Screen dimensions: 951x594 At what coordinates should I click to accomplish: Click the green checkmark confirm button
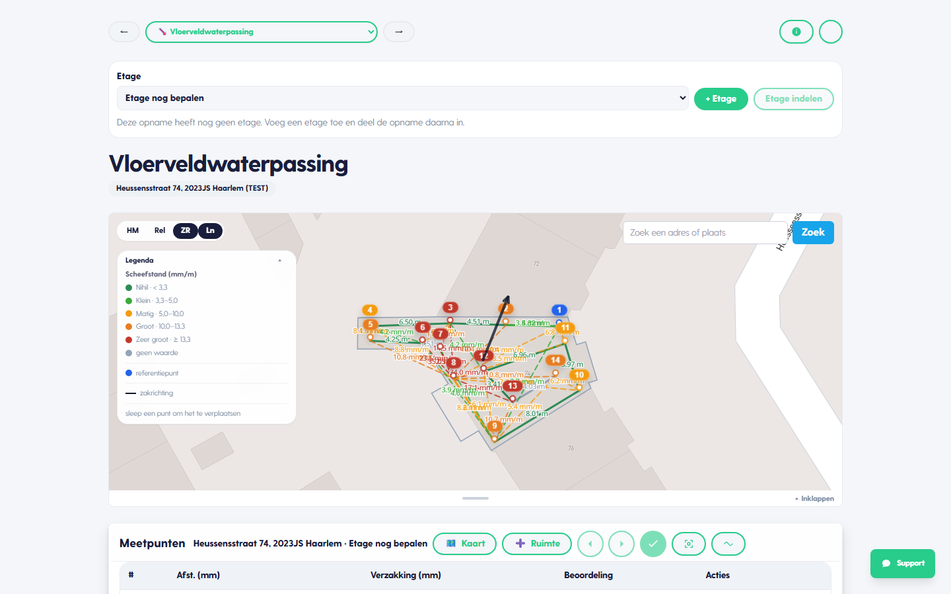(653, 544)
